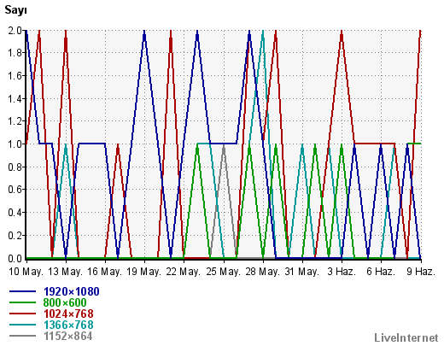Click the 9 Haz. date label

(x=421, y=272)
